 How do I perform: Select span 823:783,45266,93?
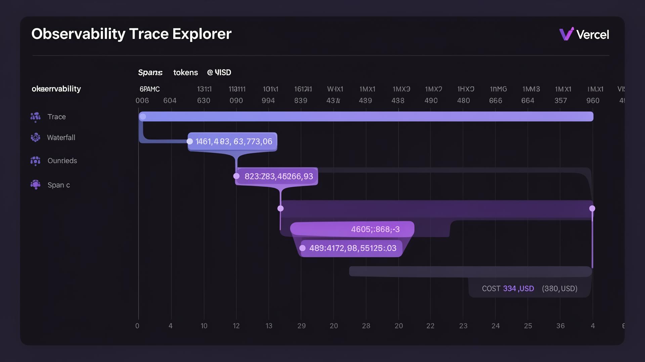(x=276, y=176)
